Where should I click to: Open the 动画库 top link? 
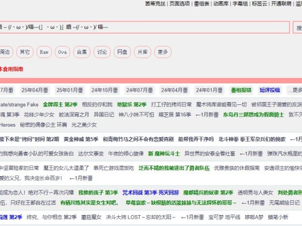point(220,3)
